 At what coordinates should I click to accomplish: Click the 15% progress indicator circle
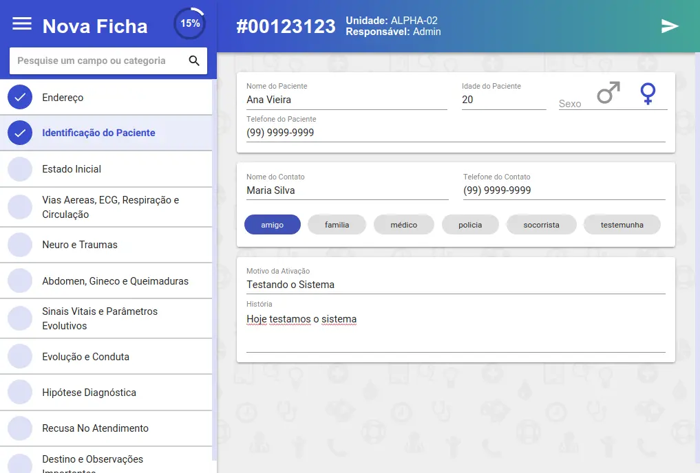pos(190,23)
